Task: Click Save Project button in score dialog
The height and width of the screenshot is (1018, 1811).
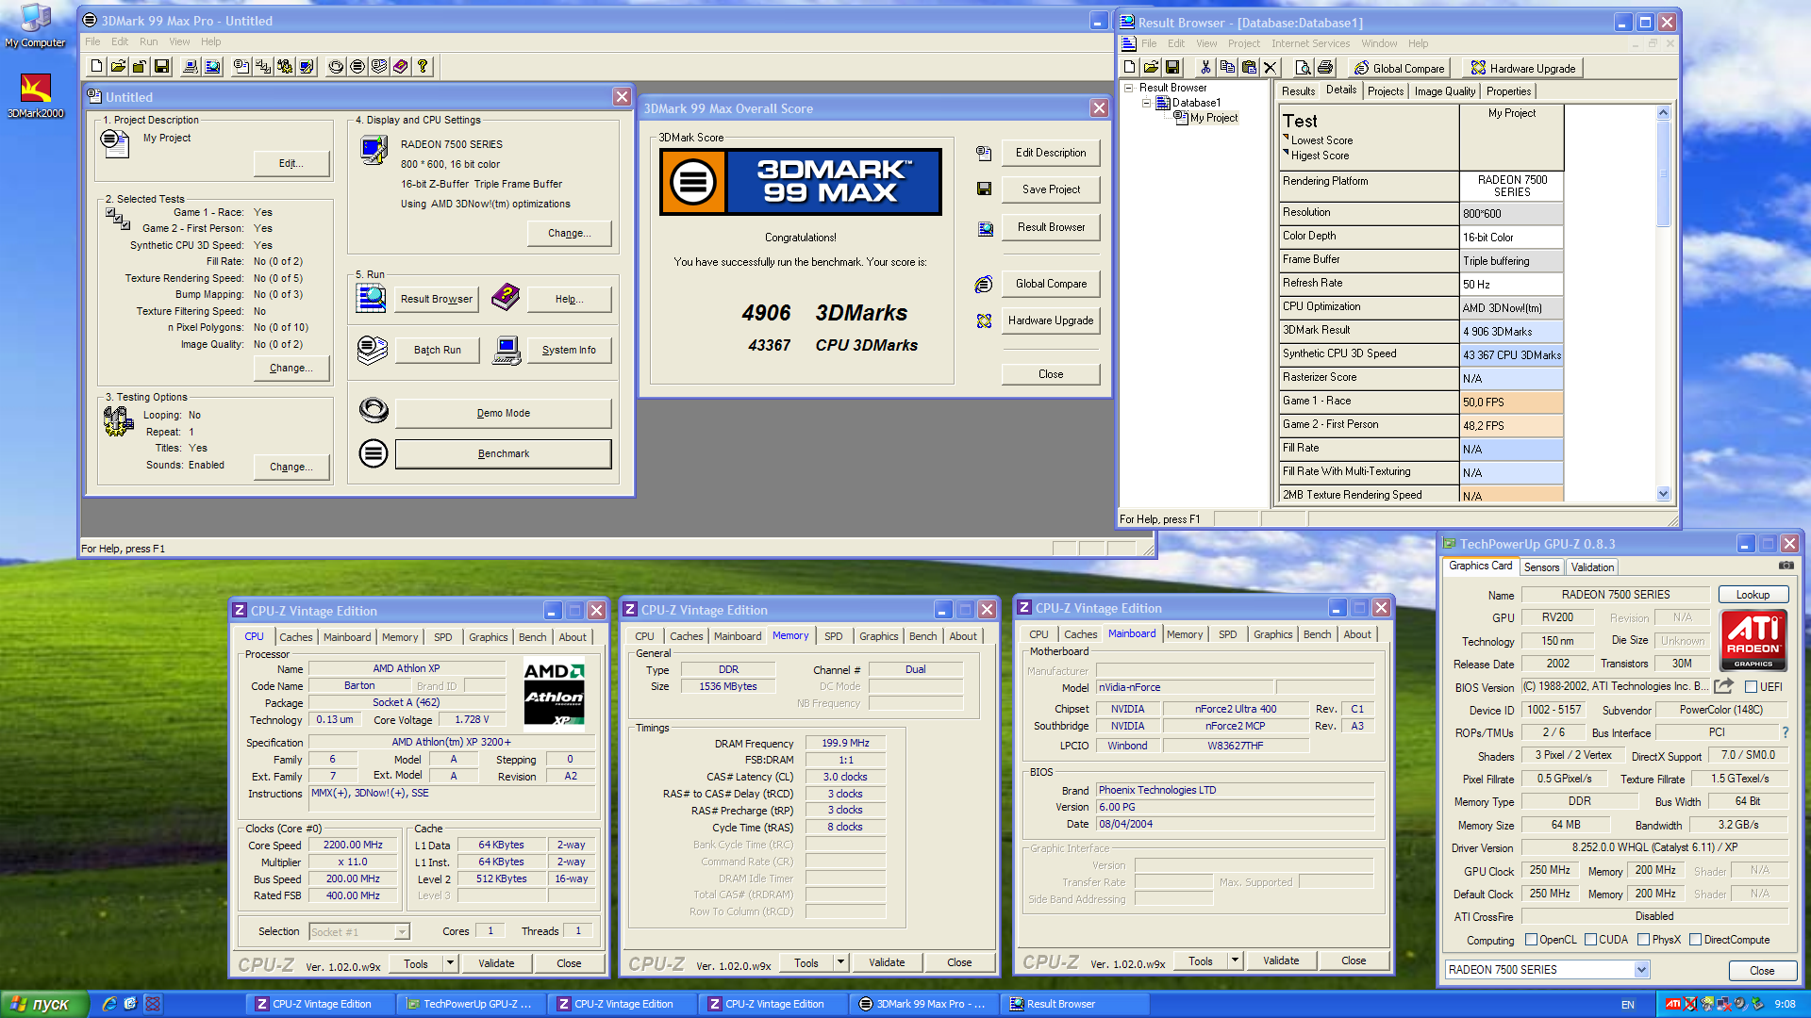Action: click(1051, 189)
